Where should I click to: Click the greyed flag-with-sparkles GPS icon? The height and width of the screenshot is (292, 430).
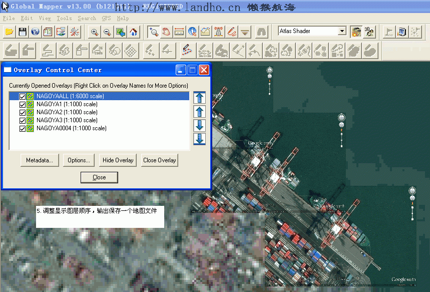pos(415,32)
